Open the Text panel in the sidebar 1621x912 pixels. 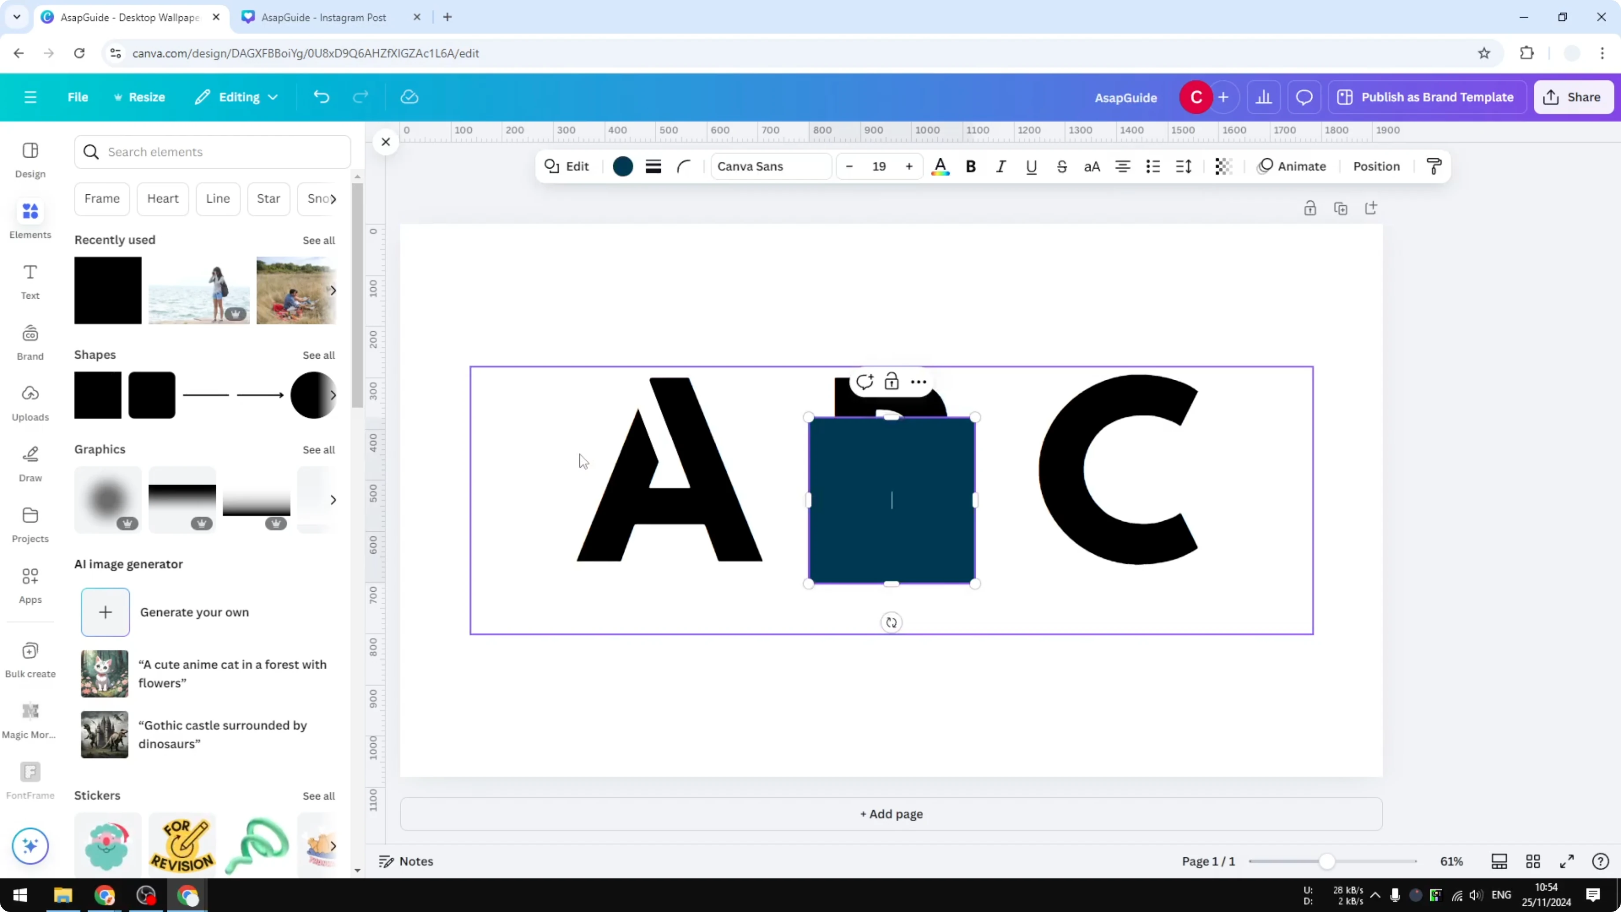coord(30,282)
